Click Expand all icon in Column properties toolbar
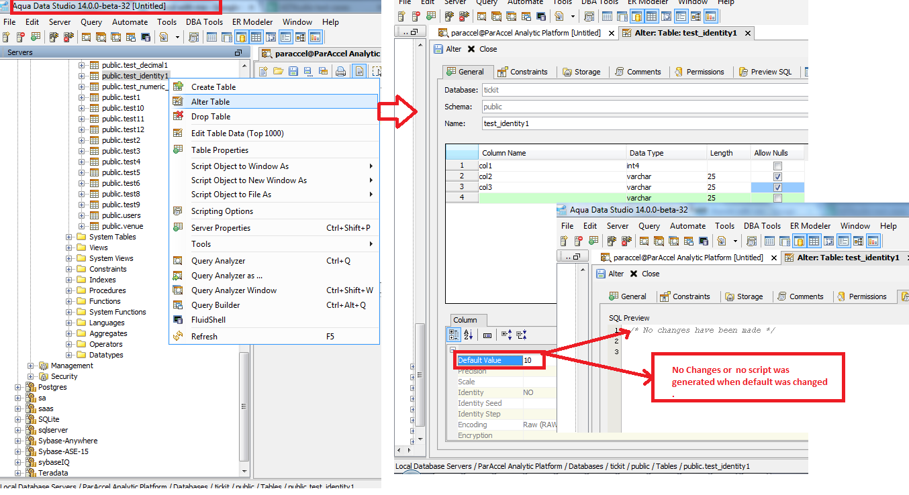The height and width of the screenshot is (495, 909). 506,334
